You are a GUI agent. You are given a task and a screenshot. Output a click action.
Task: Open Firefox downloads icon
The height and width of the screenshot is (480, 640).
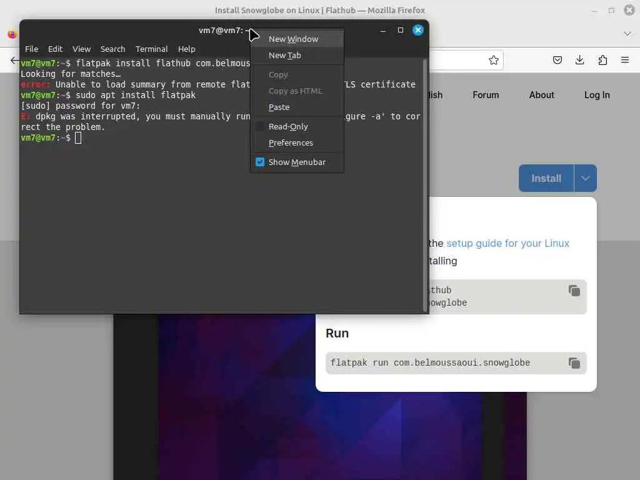pyautogui.click(x=579, y=61)
